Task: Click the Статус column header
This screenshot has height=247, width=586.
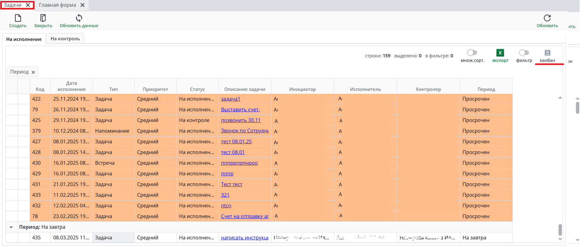Action: [x=197, y=89]
